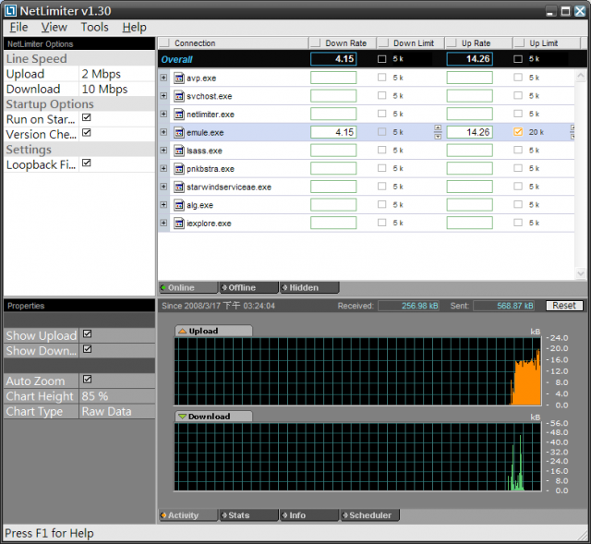The width and height of the screenshot is (591, 544).
Task: Adjust emule.exe down limit spinner
Action: click(x=438, y=132)
